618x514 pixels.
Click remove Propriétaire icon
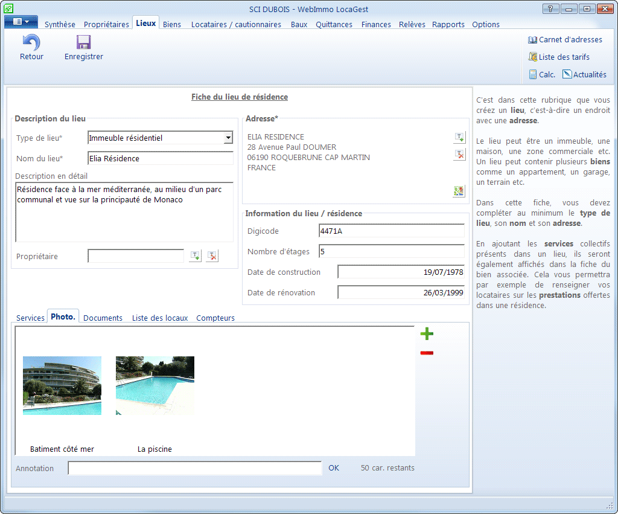click(x=212, y=256)
